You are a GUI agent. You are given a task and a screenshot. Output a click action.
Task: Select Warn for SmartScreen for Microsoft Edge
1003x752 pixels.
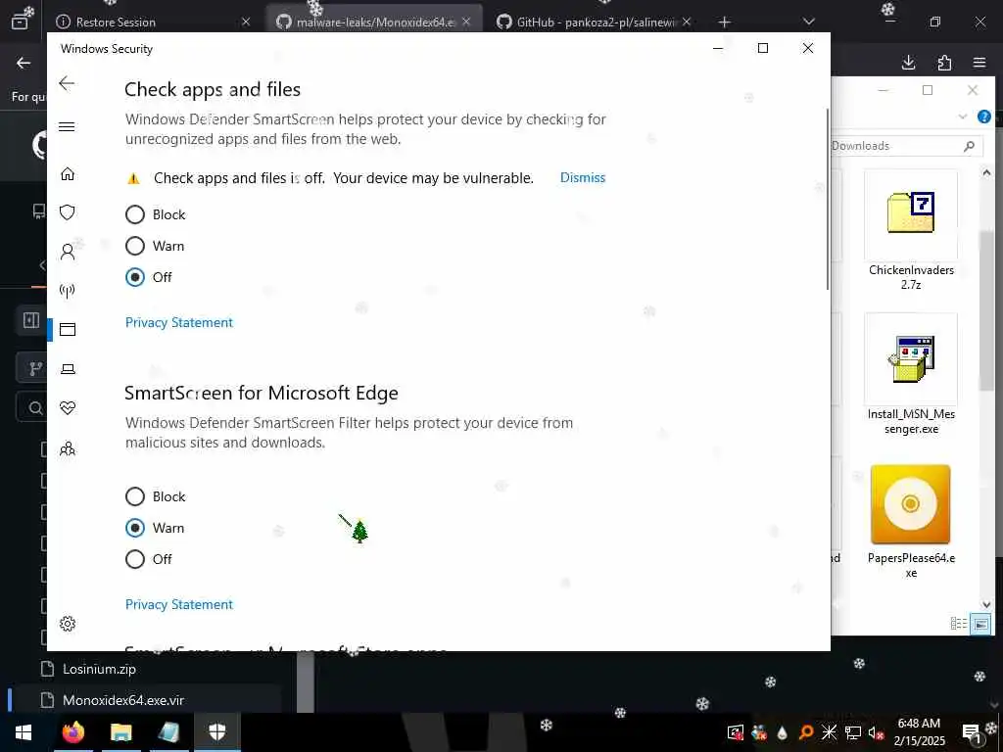135,528
